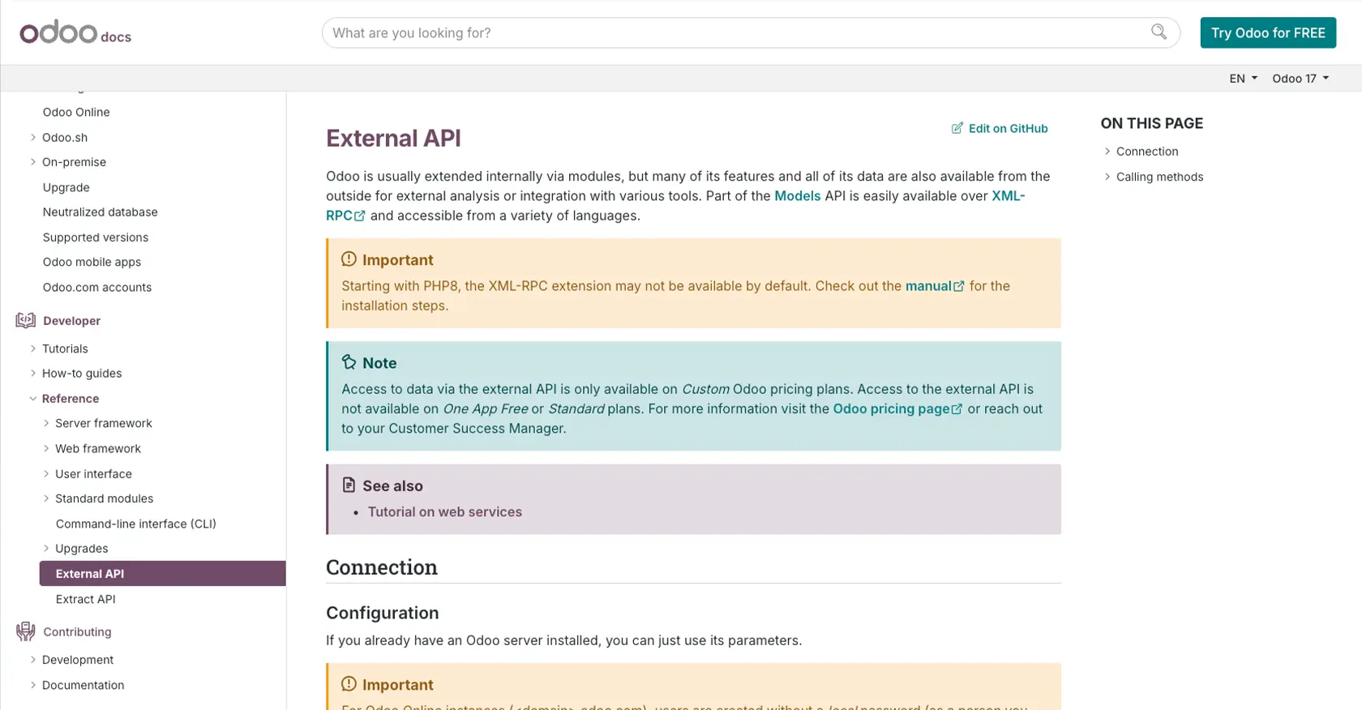
Task: Click the Connection heading
Action: [x=382, y=567]
